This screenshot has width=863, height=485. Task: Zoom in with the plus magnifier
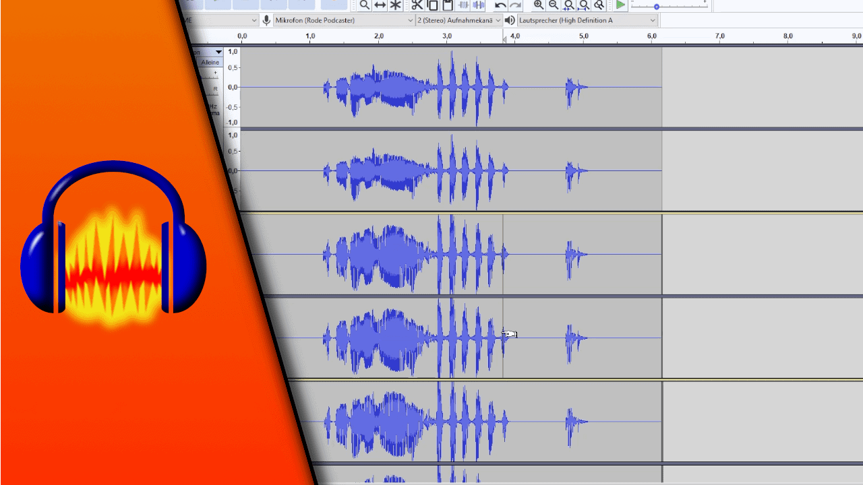pos(538,5)
